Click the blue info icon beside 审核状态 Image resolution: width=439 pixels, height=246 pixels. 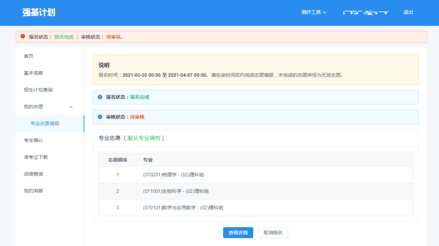pos(100,117)
